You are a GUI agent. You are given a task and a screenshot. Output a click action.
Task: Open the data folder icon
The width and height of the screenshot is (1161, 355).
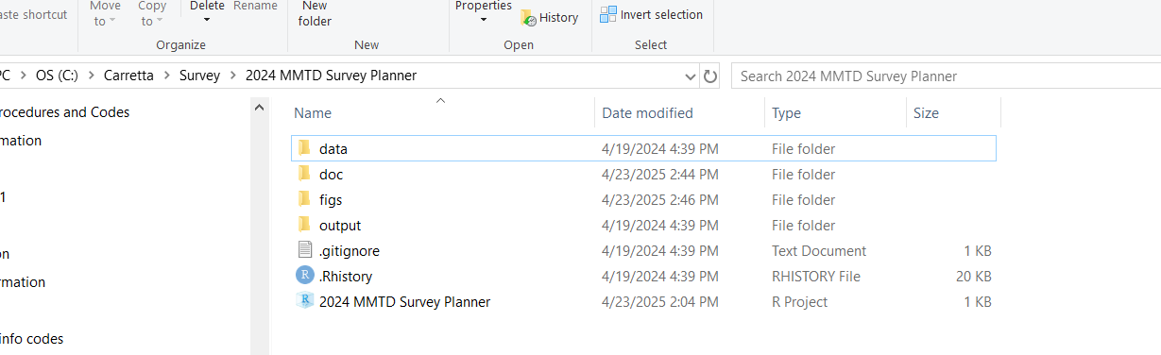[x=304, y=148]
